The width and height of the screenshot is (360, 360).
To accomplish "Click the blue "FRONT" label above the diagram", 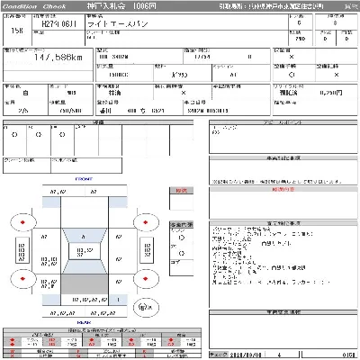I will click(84, 179).
